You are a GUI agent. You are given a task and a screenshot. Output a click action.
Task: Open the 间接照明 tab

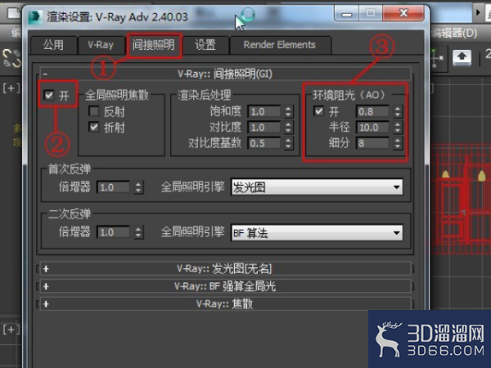pyautogui.click(x=154, y=45)
